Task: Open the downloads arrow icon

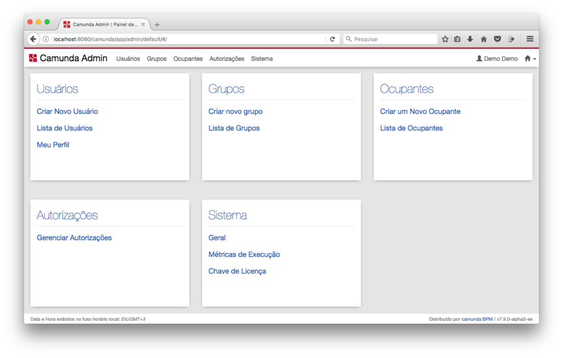Action: (470, 39)
